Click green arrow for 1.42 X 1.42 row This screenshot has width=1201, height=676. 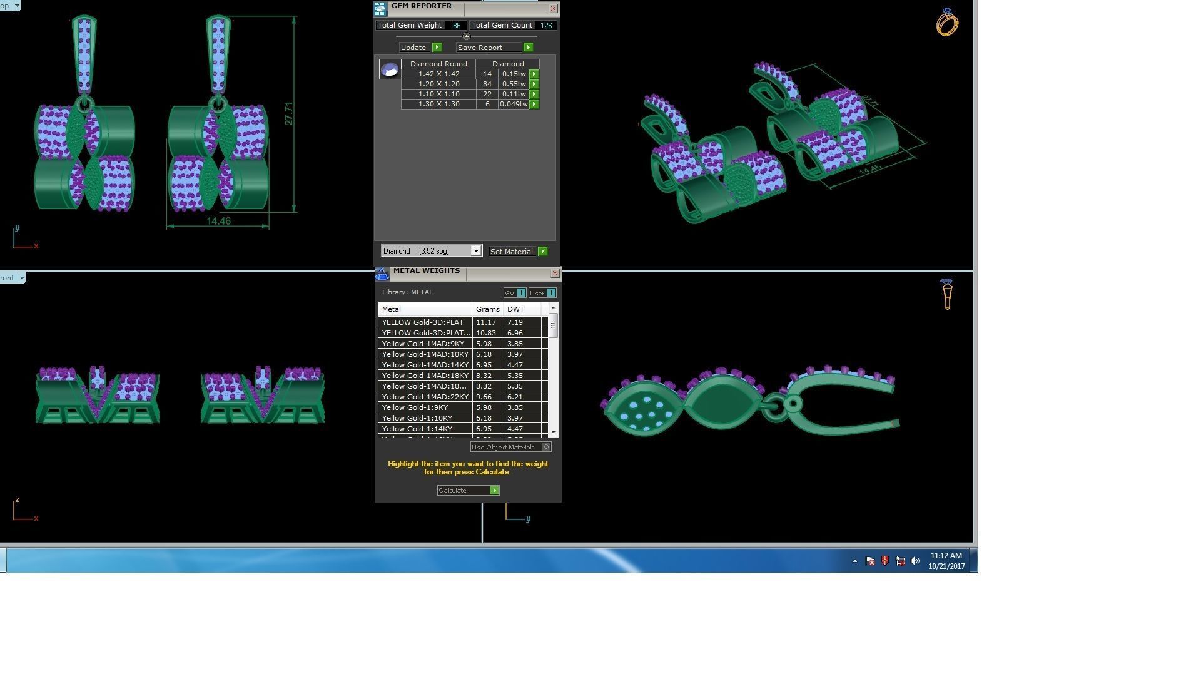(x=534, y=74)
